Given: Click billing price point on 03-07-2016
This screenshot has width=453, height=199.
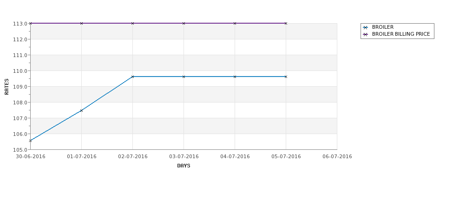Looking at the screenshot, I should (184, 23).
